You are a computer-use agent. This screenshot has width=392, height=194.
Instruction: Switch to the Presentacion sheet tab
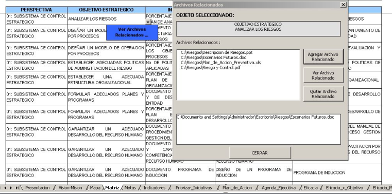[x=38, y=188]
